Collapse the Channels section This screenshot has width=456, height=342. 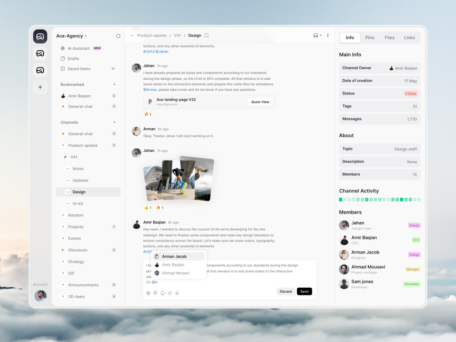114,122
